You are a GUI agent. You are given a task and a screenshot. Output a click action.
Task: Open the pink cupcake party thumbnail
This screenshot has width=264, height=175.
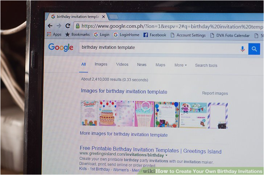click(x=144, y=114)
